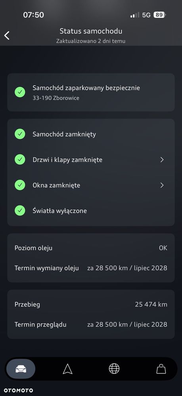The height and width of the screenshot is (396, 182).
Task: Select the globe icon in bottom bar
Action: point(114,369)
